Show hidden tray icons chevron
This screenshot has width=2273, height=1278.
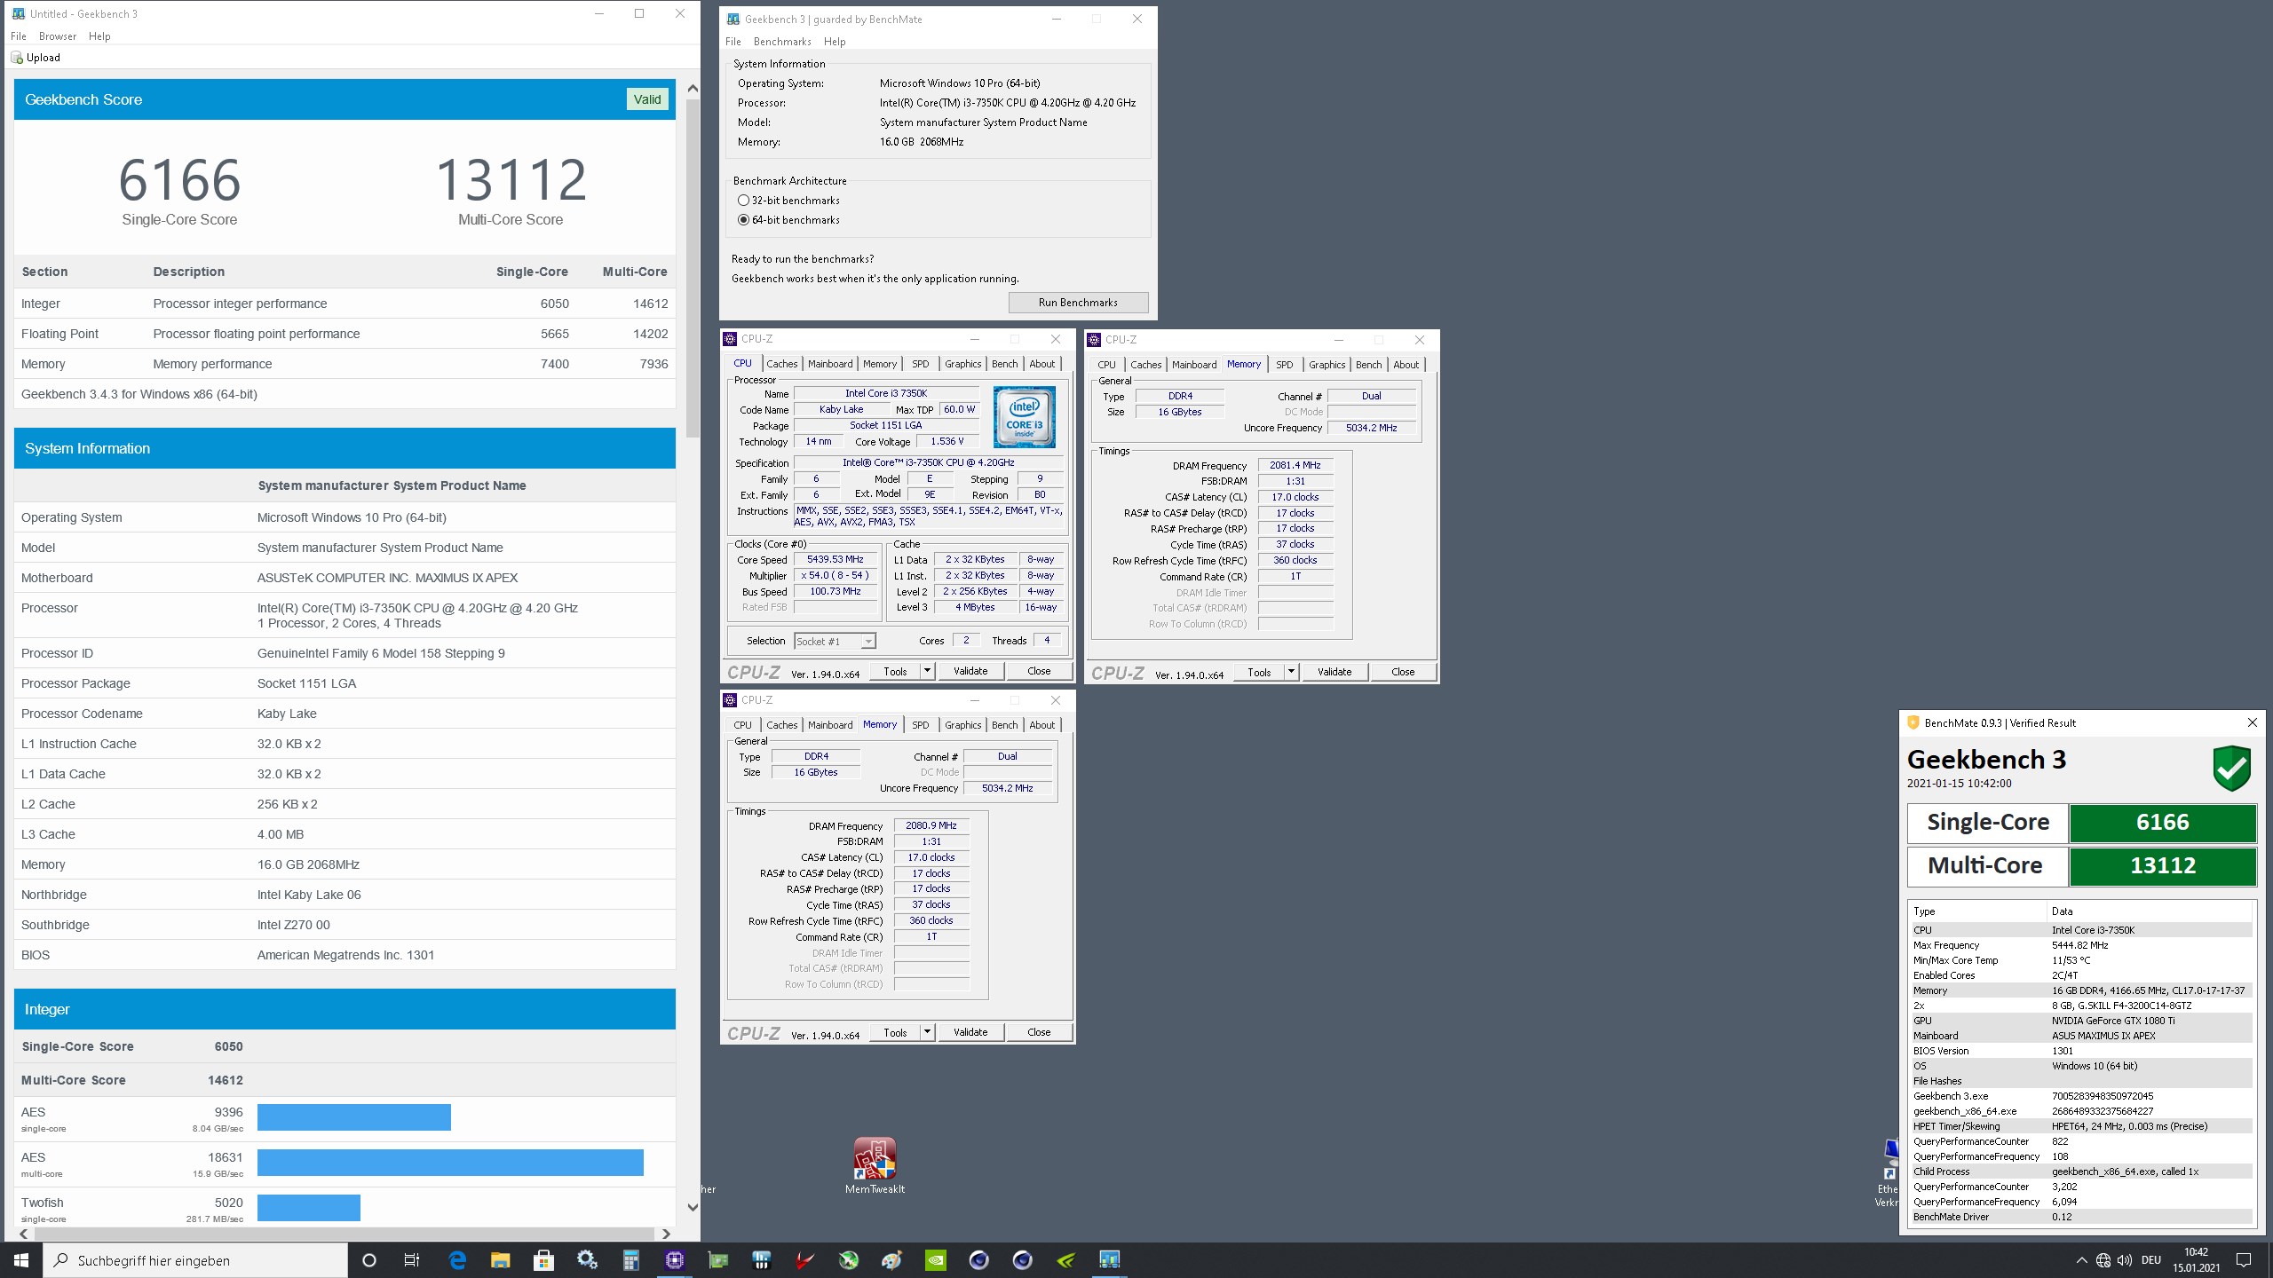2081,1260
